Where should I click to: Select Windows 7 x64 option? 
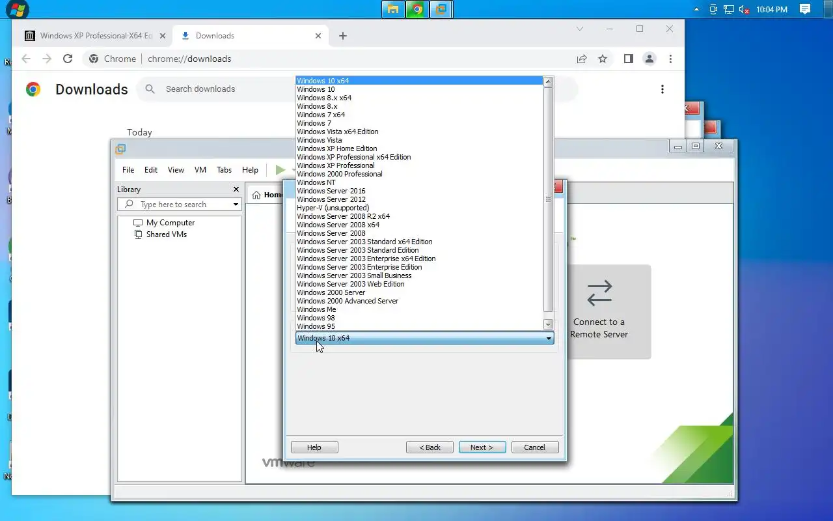(420, 115)
